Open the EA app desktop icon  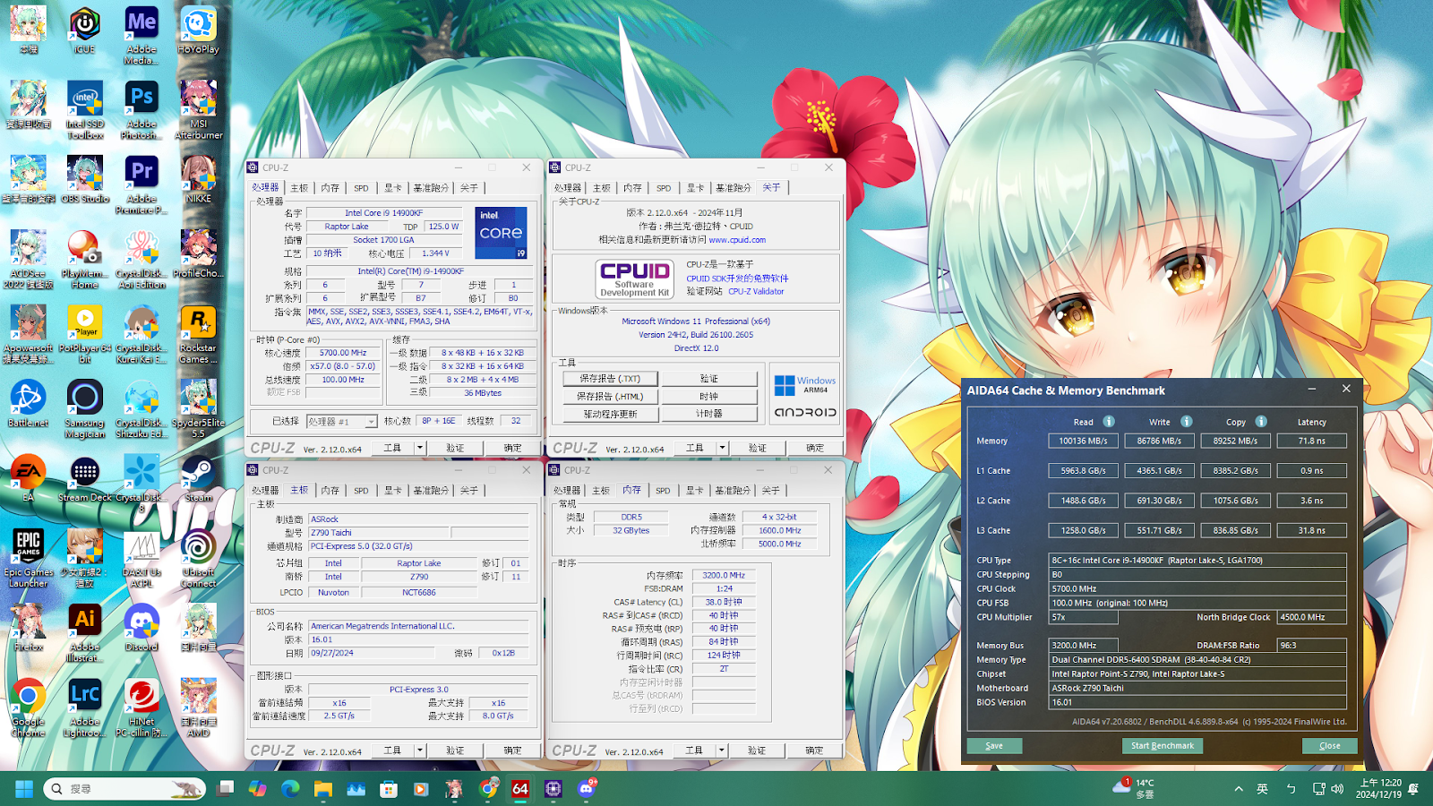pos(28,478)
